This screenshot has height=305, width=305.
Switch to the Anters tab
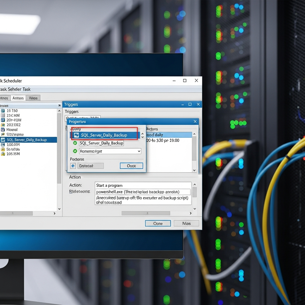click(18, 98)
